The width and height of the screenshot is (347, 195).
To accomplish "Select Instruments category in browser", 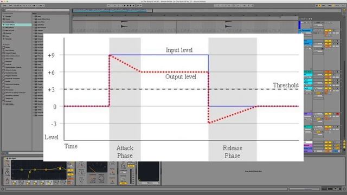I will [x=10, y=22].
